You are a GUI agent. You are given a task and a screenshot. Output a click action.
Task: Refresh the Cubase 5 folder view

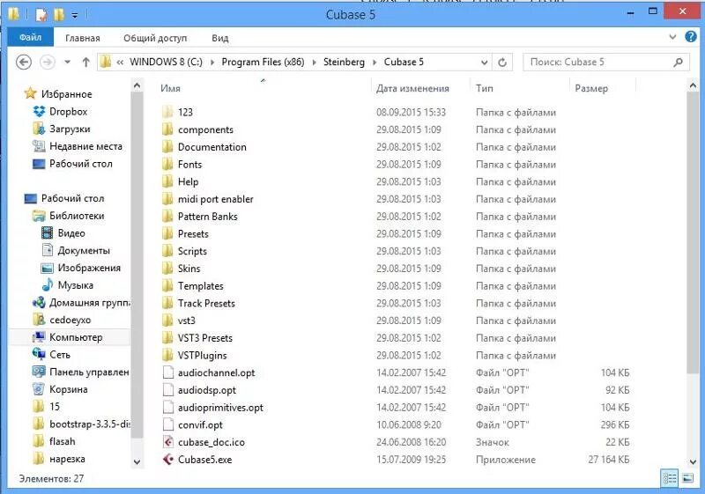pos(502,62)
